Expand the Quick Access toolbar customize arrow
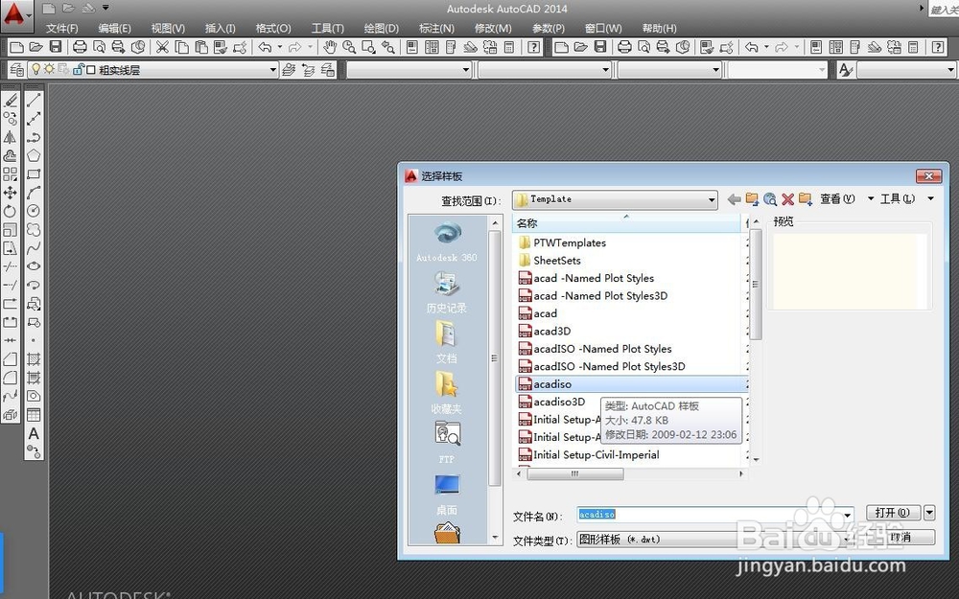The width and height of the screenshot is (959, 599). coord(105,8)
